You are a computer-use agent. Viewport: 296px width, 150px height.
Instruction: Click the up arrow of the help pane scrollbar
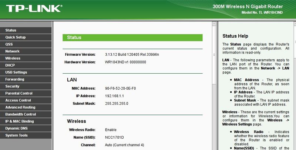[294, 24]
